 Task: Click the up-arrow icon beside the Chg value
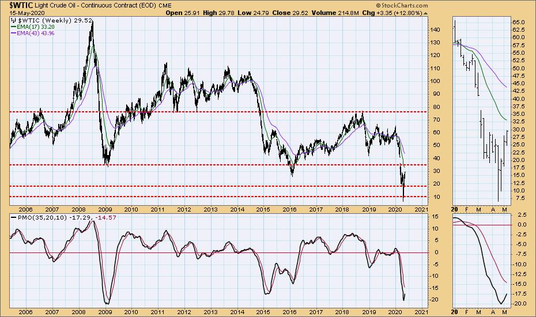[425, 13]
